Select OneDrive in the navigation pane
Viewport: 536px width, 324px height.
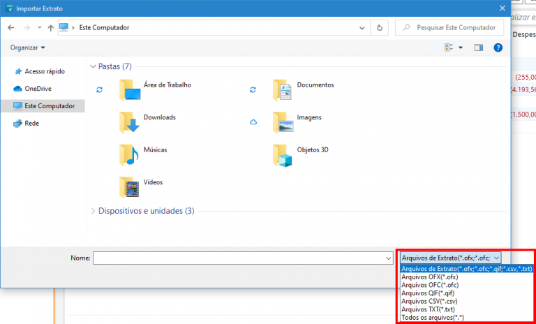tap(38, 89)
